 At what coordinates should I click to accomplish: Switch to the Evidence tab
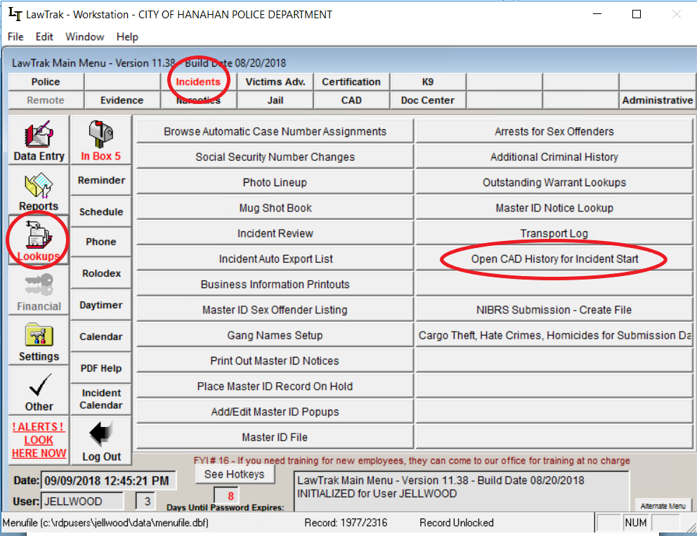click(122, 100)
